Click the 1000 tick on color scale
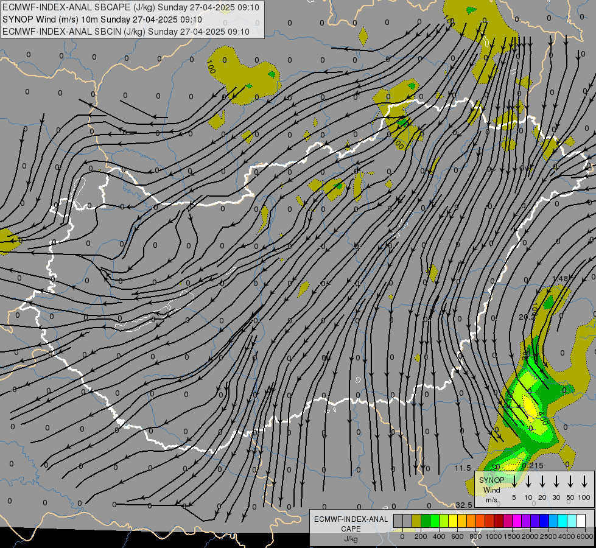This screenshot has width=596, height=548. (494, 536)
